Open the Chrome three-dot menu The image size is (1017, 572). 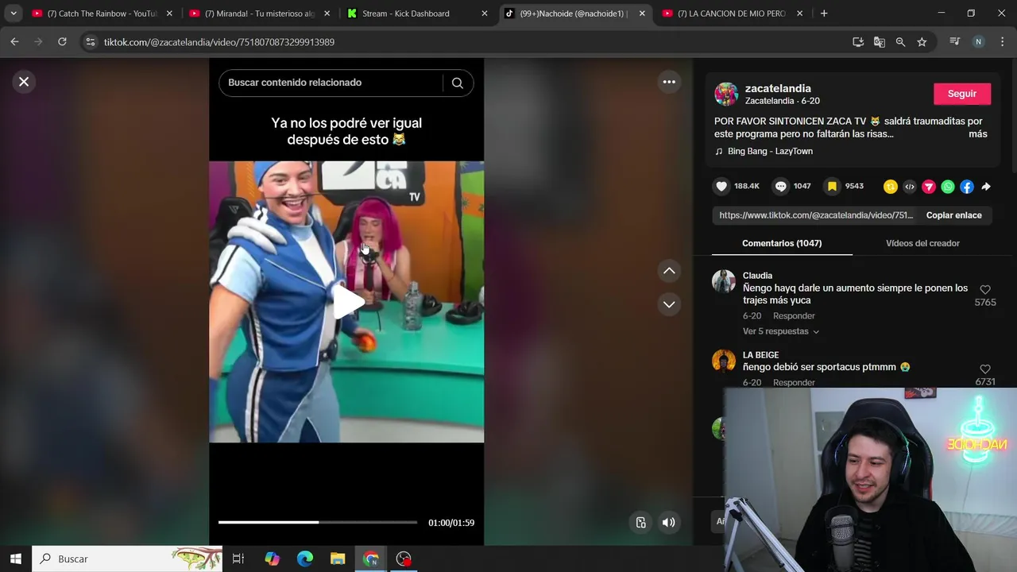[x=1001, y=42]
